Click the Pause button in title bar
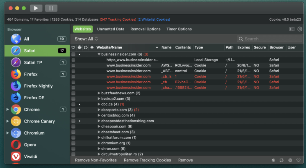The image size is (306, 168). click(51, 8)
